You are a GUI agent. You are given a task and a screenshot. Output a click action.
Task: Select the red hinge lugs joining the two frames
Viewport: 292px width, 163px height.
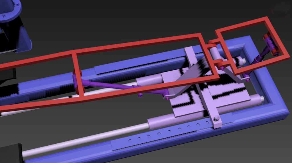coord(212,44)
